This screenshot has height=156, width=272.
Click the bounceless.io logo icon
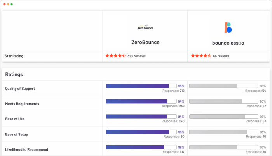(228, 27)
